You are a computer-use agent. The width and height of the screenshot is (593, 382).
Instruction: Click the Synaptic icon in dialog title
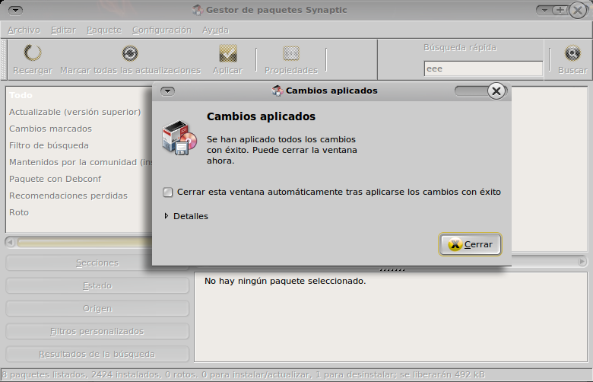[x=277, y=91]
